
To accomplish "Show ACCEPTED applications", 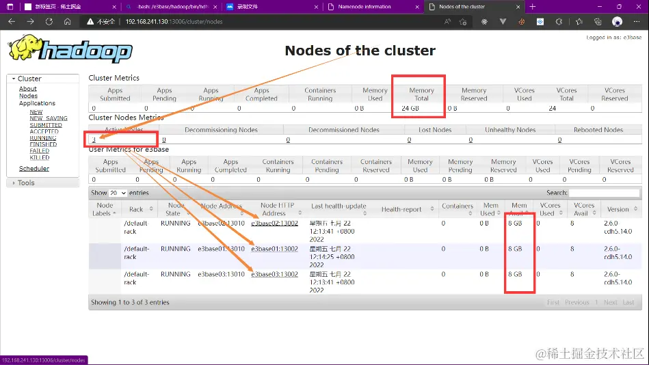I will point(44,132).
